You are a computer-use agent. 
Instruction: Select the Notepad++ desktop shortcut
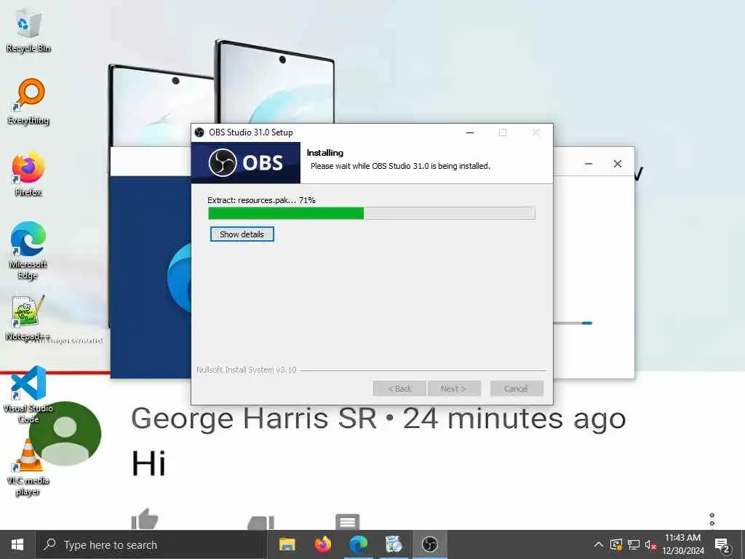[x=28, y=317]
